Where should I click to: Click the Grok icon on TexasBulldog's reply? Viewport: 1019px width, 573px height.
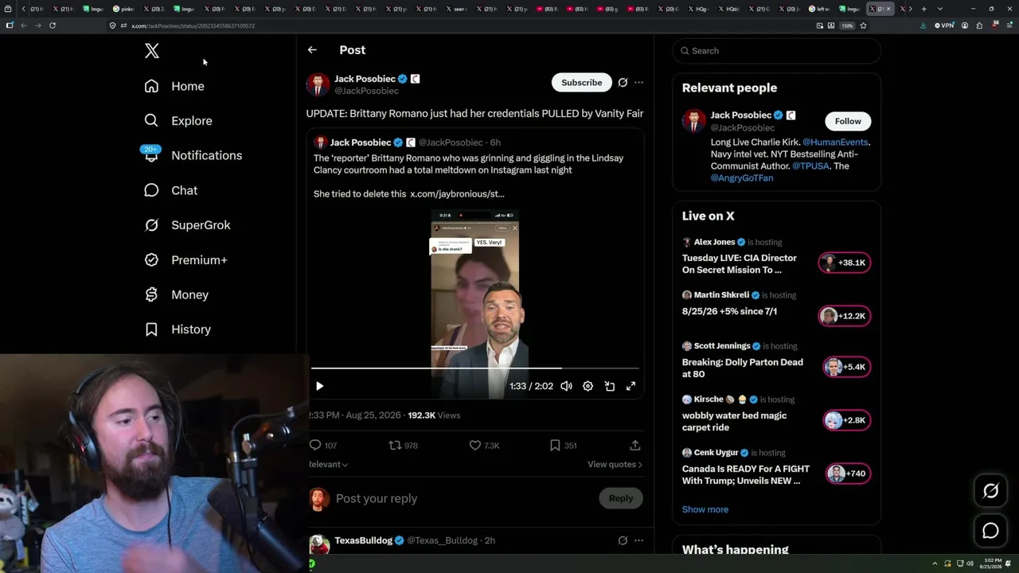point(623,540)
